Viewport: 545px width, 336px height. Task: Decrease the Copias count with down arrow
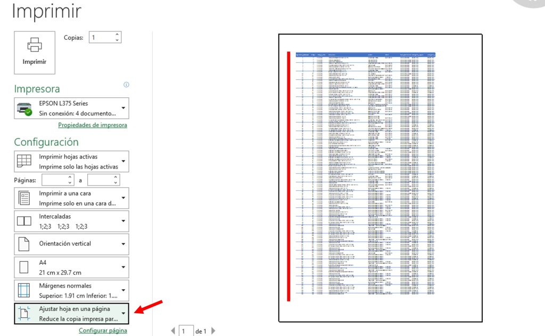click(x=117, y=40)
